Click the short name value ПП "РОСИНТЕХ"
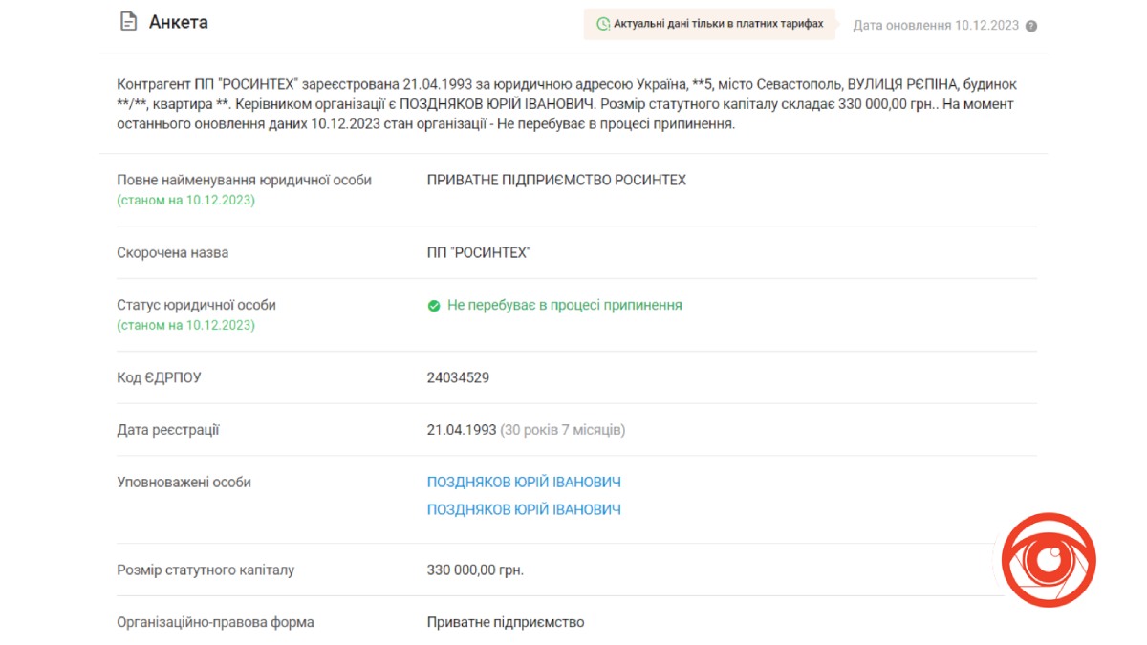The height and width of the screenshot is (645, 1147). (479, 253)
